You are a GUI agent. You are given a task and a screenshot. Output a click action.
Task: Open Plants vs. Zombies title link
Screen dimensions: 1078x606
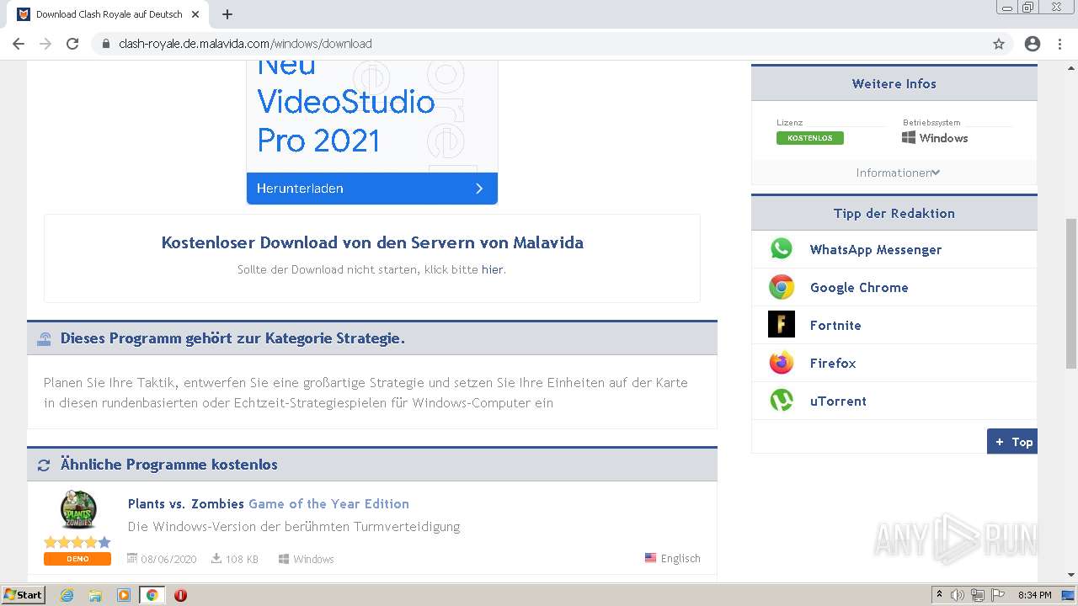[x=269, y=503]
